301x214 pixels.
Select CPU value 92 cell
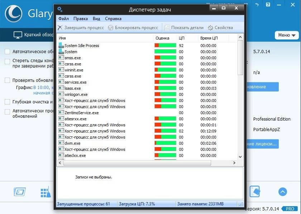pyautogui.click(x=181, y=46)
